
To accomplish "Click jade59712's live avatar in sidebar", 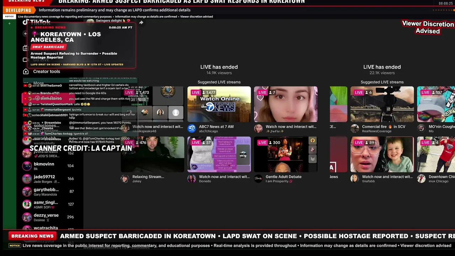I will [x=27, y=179].
